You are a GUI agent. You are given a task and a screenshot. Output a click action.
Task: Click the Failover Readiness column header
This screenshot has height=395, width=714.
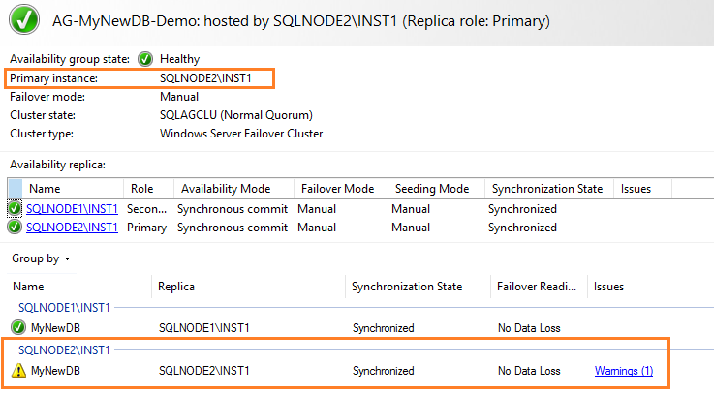pyautogui.click(x=537, y=287)
